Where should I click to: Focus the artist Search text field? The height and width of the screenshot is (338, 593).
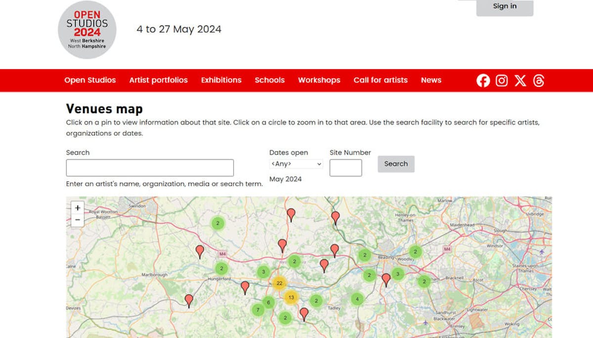150,168
